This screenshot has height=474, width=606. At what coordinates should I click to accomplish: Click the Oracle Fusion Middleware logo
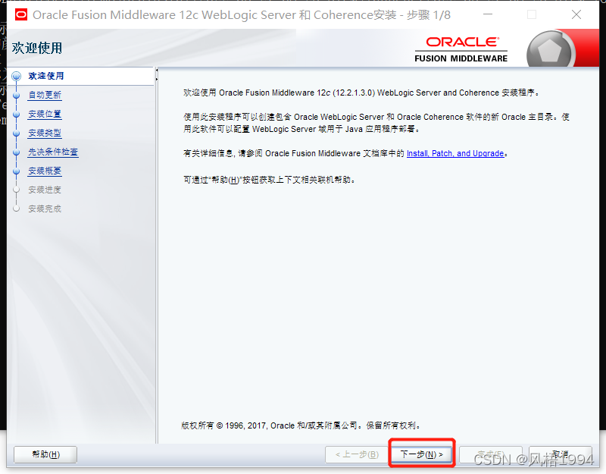(461, 49)
